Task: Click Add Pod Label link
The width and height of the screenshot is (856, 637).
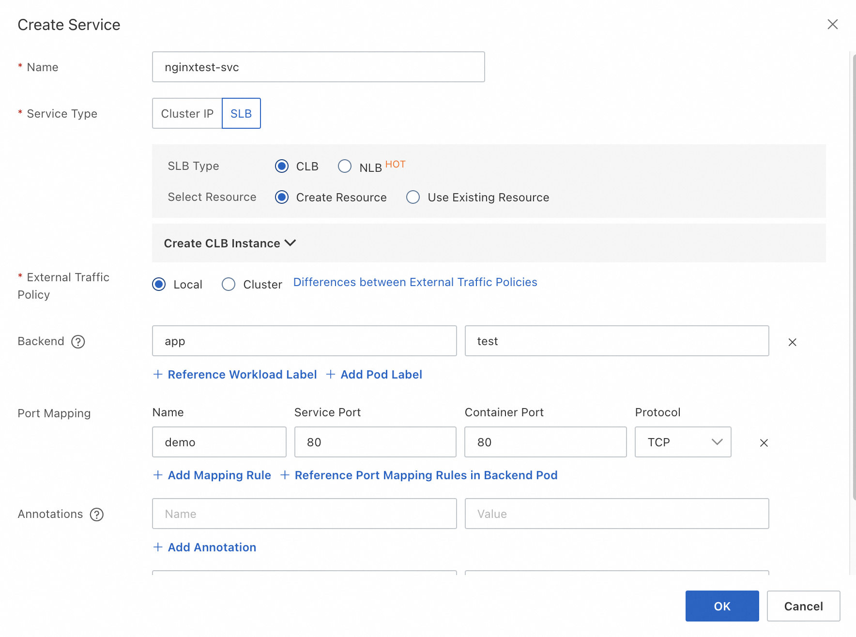Action: tap(381, 375)
